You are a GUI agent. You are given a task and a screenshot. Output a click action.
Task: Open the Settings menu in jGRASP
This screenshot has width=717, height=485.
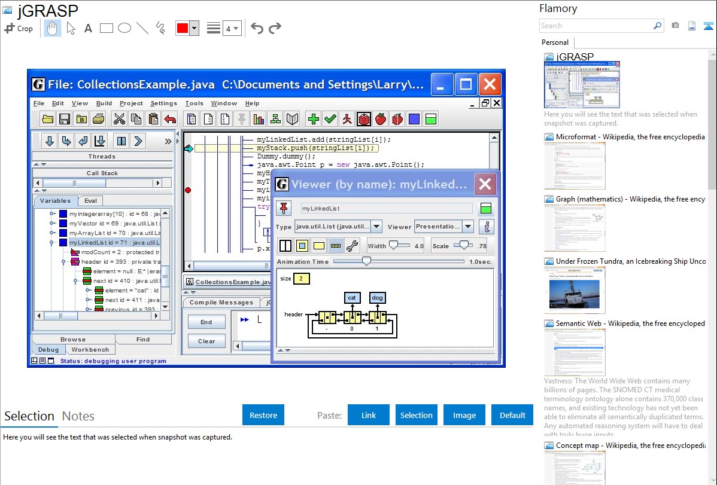164,103
